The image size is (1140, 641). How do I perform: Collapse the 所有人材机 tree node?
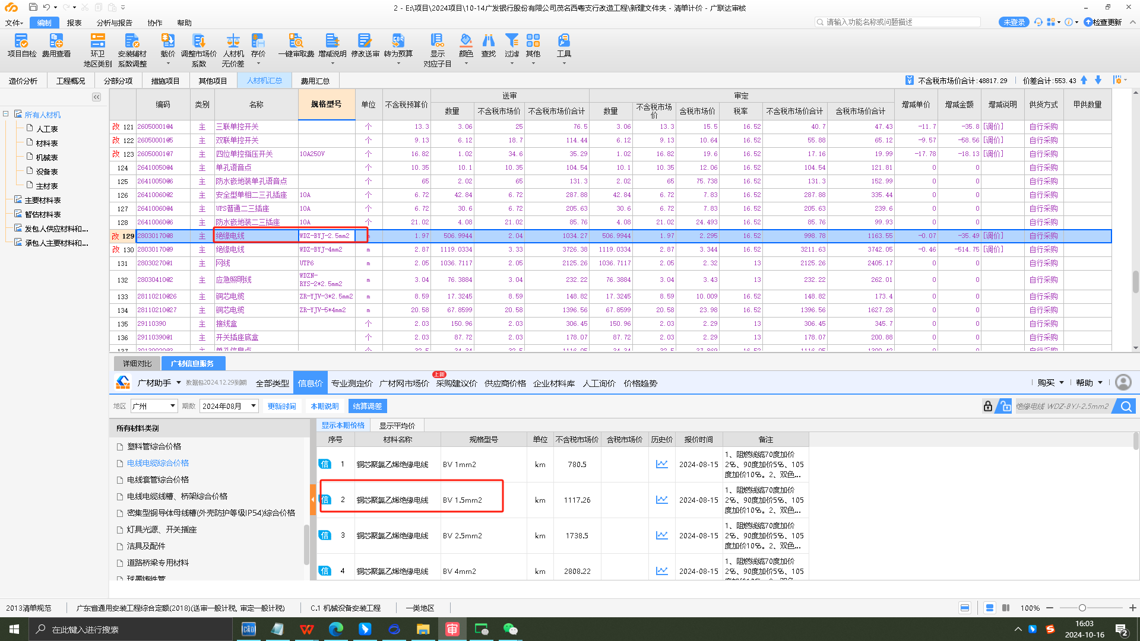click(6, 114)
